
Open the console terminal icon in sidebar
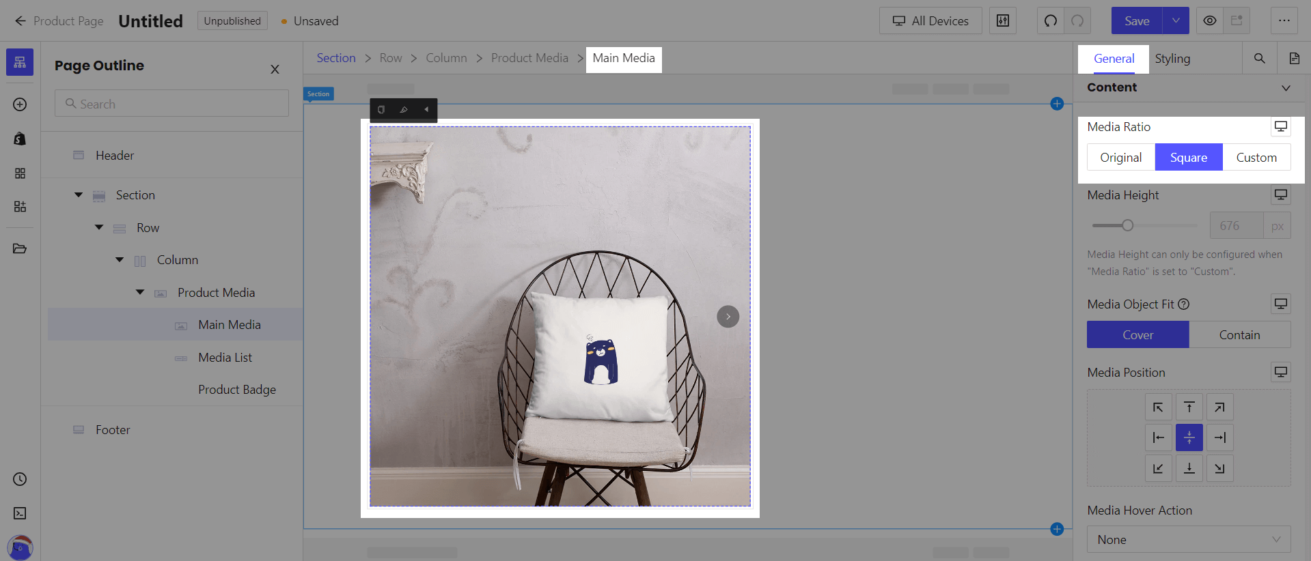20,513
